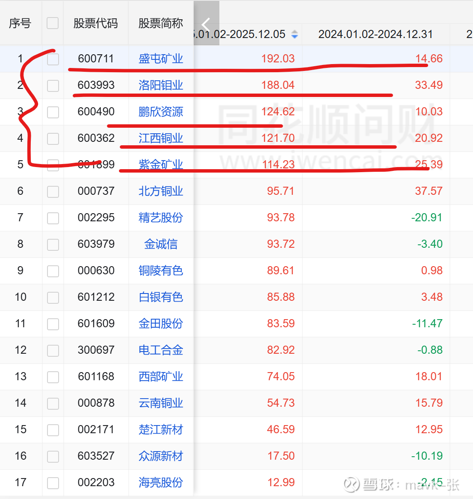Click the 95.71 value for 北方铜业

281,191
